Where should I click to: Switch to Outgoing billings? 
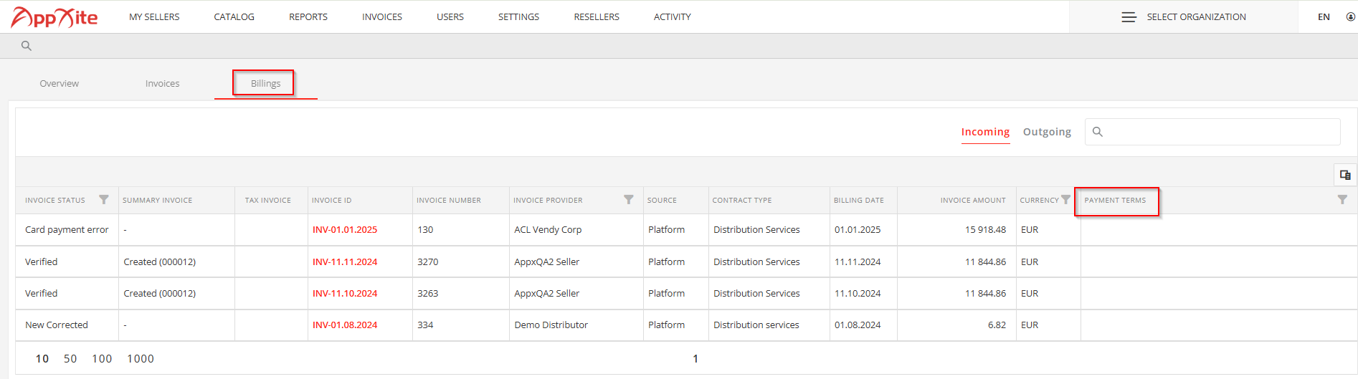click(1047, 132)
